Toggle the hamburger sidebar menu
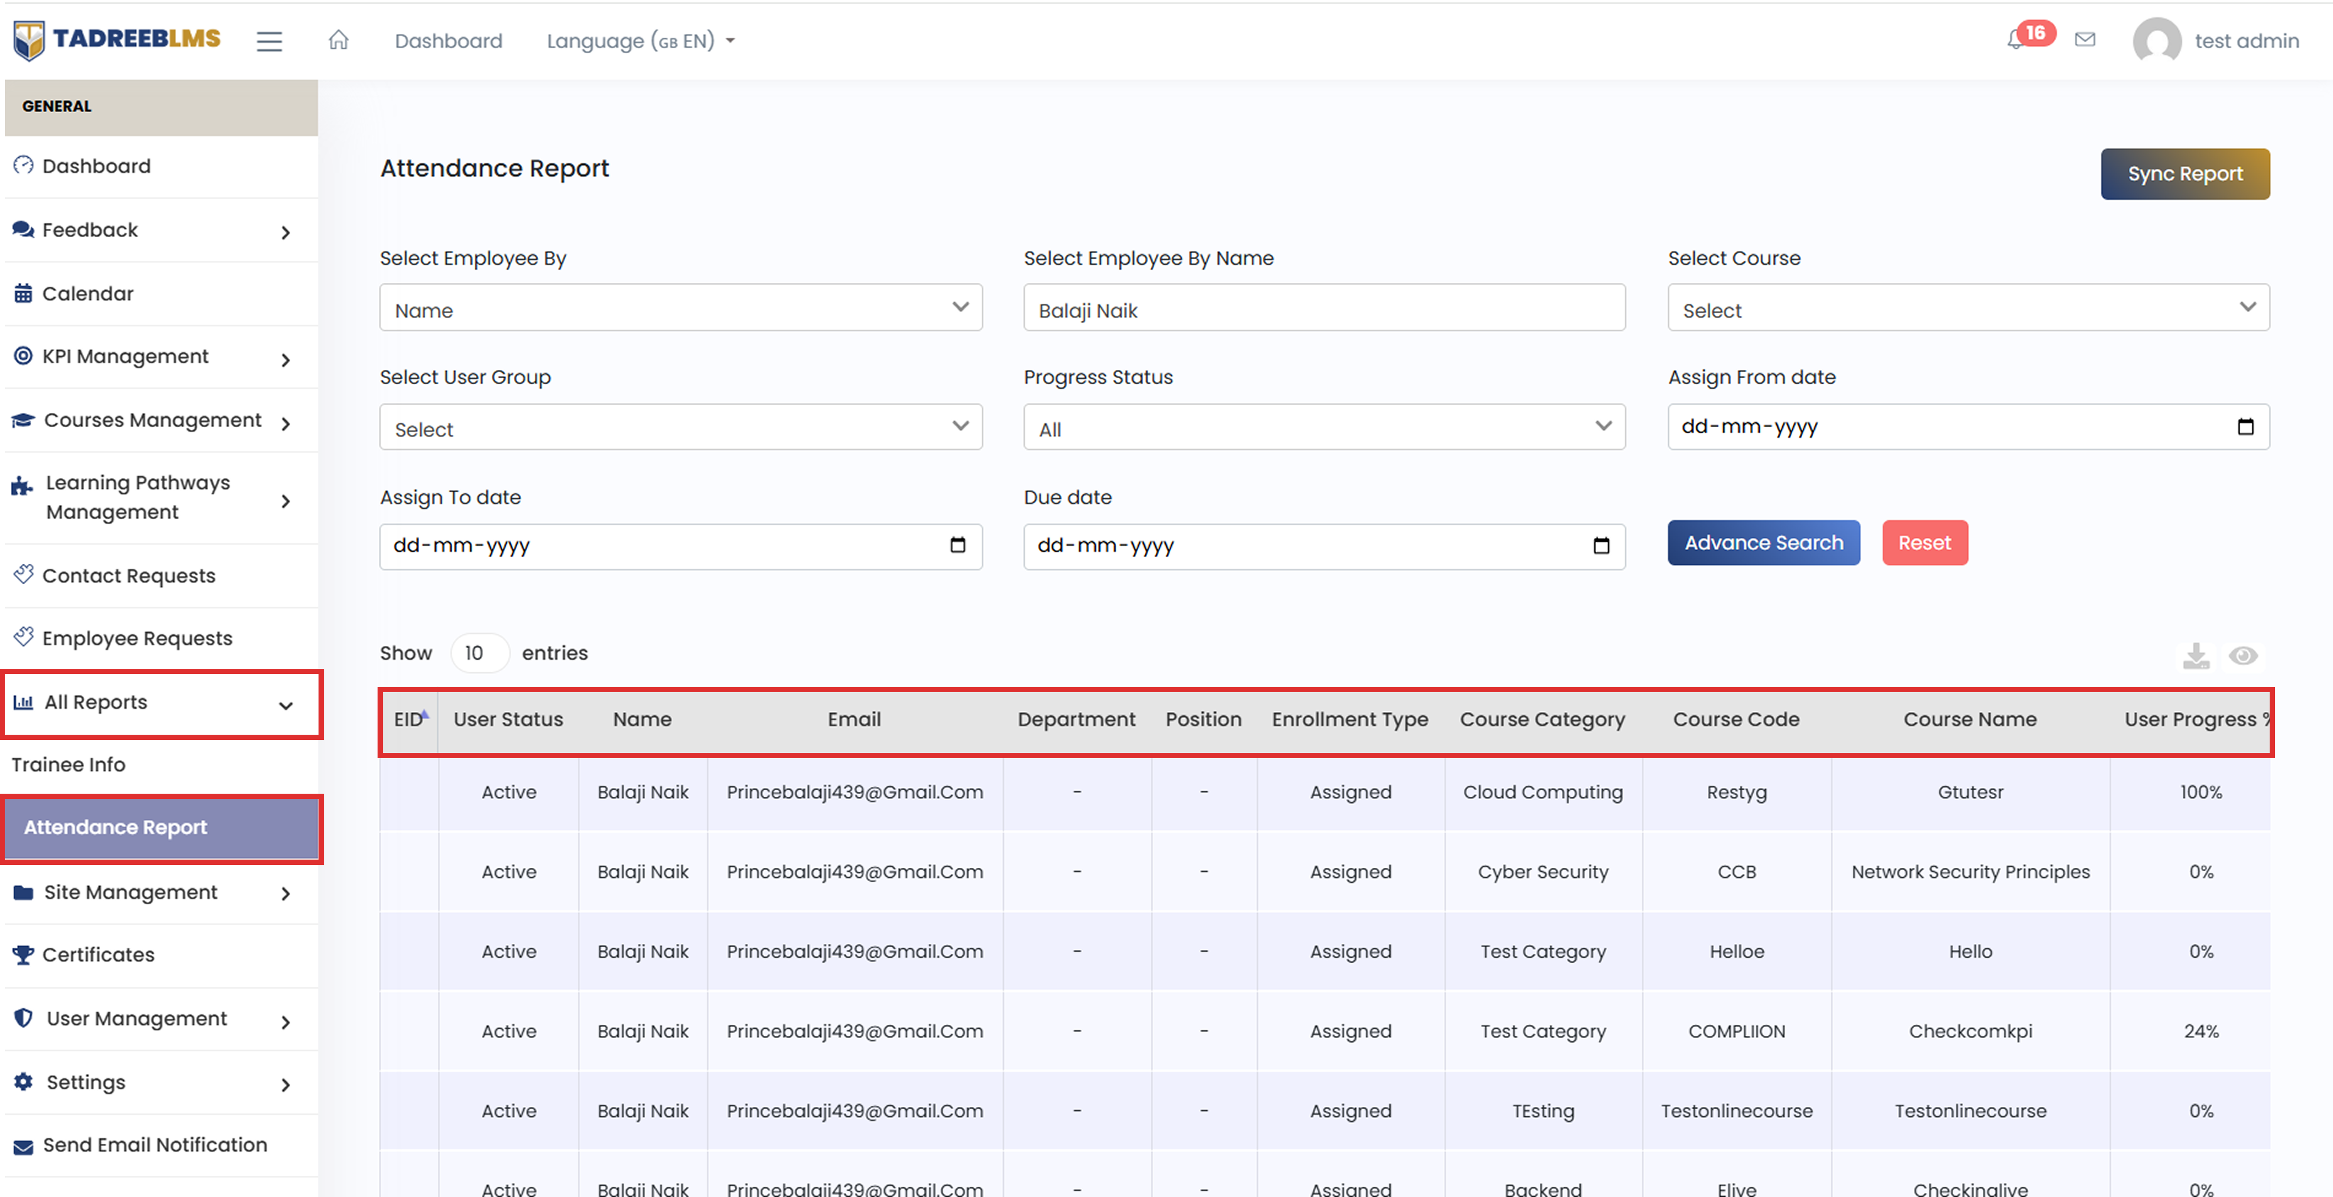Image resolution: width=2333 pixels, height=1197 pixels. (x=269, y=41)
